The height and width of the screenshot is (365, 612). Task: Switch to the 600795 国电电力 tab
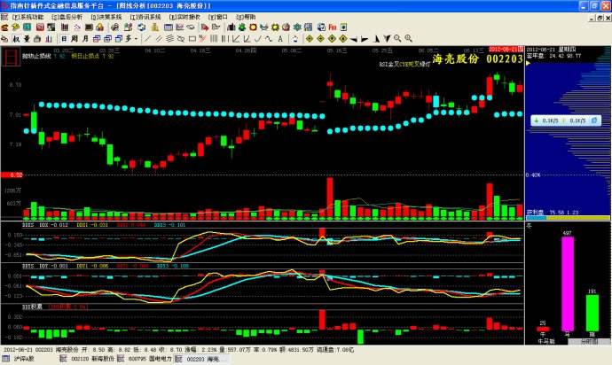145,359
